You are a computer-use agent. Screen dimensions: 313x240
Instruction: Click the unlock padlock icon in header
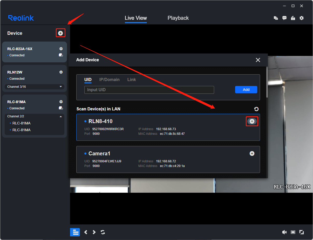pyautogui.click(x=293, y=18)
